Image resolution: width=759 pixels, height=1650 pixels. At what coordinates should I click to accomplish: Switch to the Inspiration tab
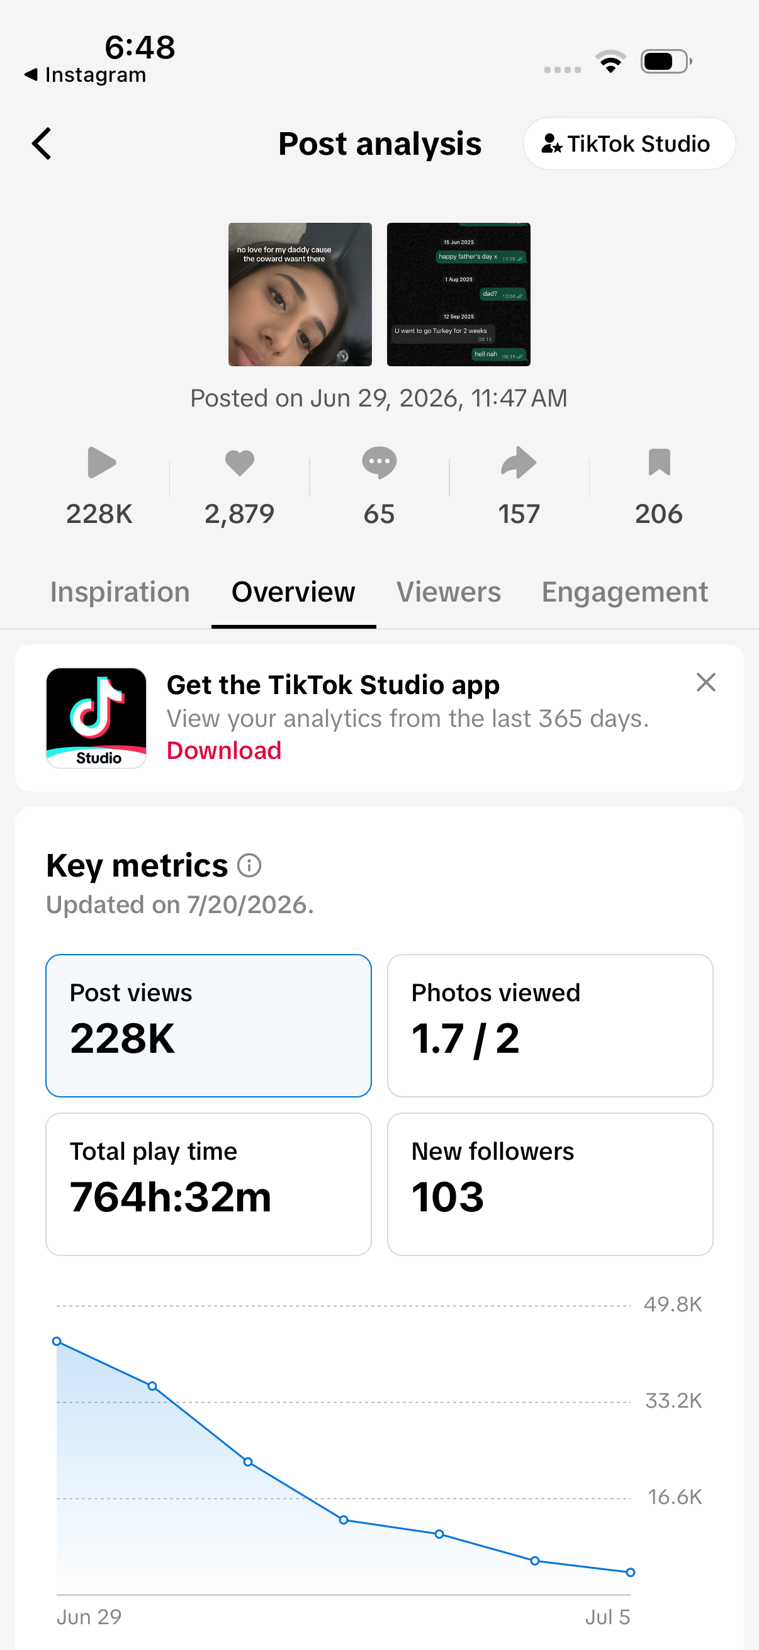click(120, 592)
